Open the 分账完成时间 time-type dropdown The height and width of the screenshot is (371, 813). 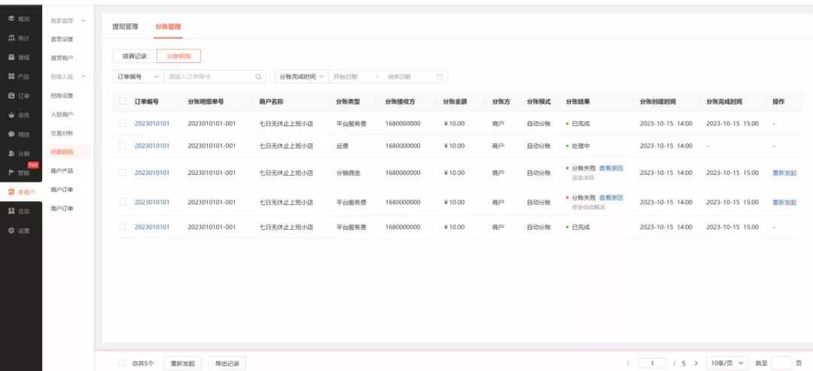(x=302, y=77)
